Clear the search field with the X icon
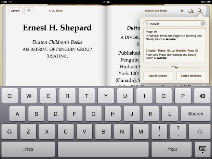212x159 pixels. pyautogui.click(x=203, y=24)
